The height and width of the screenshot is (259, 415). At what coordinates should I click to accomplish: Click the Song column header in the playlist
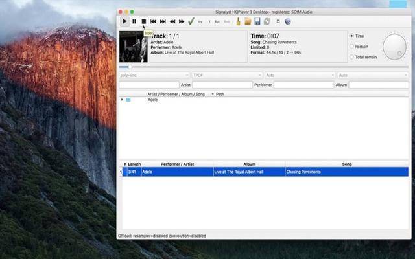tap(347, 164)
